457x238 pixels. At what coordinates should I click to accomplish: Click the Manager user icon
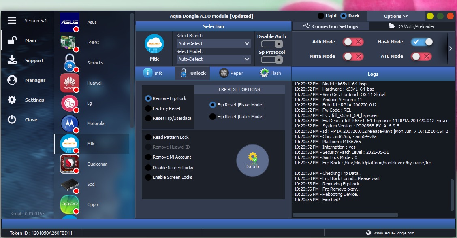point(12,80)
